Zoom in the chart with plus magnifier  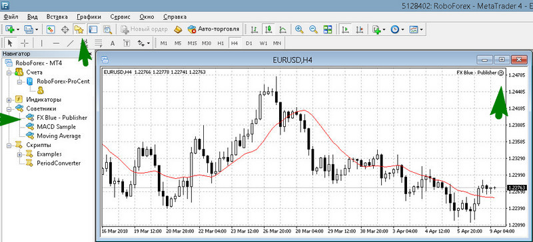299,29
